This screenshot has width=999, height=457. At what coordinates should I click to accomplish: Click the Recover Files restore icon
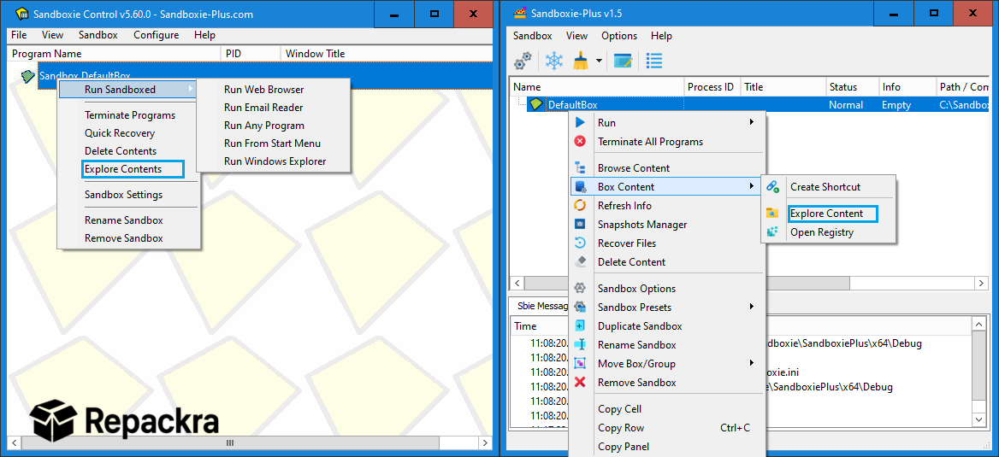(x=580, y=243)
